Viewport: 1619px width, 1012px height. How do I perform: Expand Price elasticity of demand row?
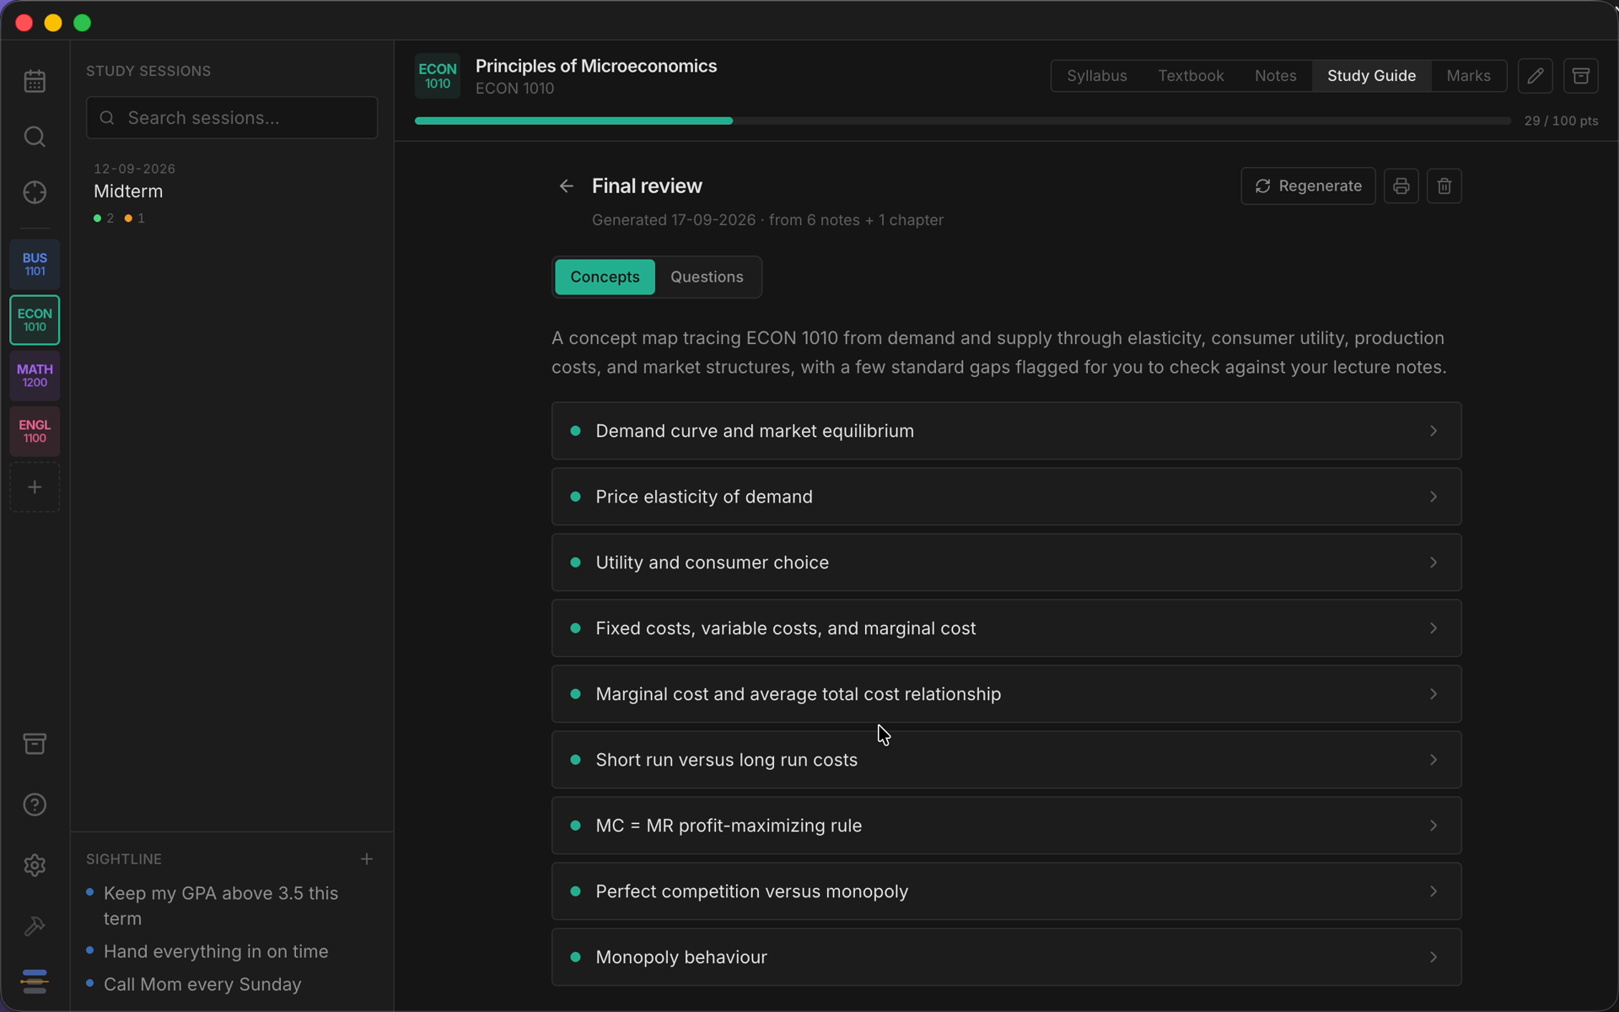(x=1006, y=497)
